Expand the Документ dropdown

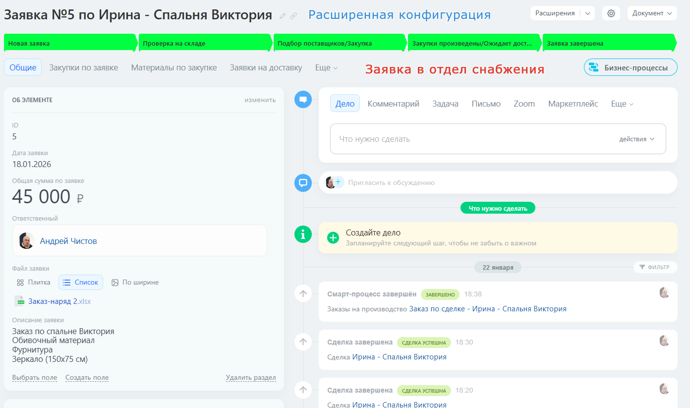(652, 13)
